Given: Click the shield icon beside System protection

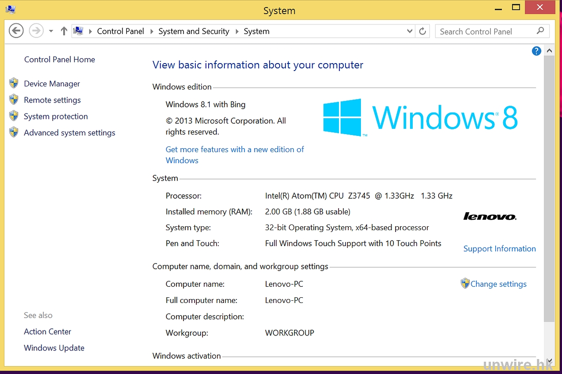Looking at the screenshot, I should [x=14, y=116].
